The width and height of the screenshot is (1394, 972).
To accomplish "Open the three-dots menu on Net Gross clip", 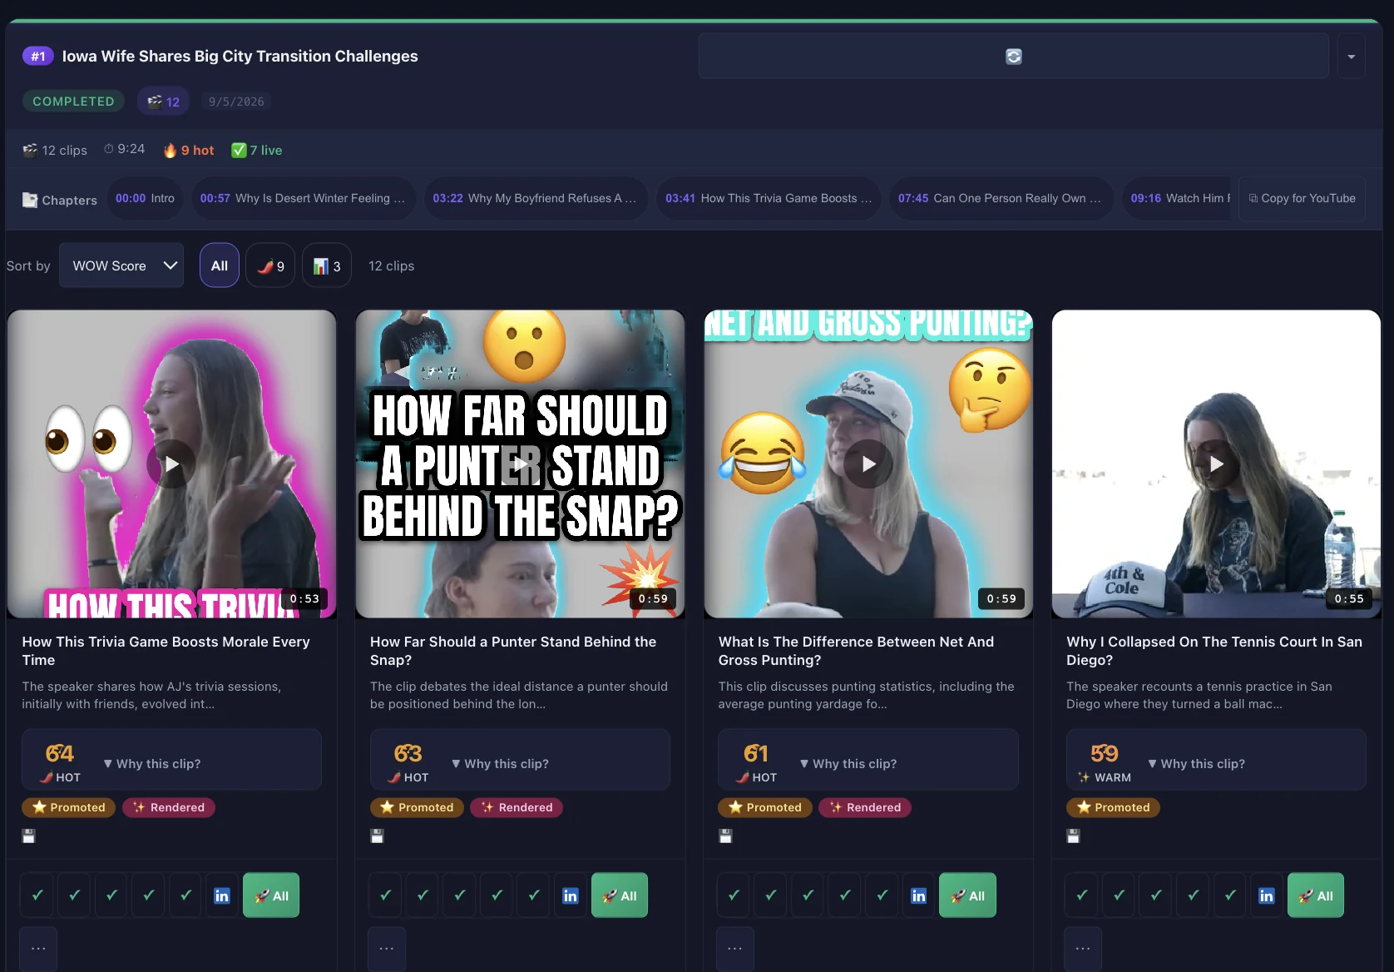I will pos(735,949).
